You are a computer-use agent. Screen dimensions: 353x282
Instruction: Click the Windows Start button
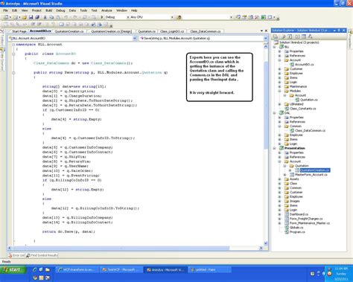pyautogui.click(x=13, y=269)
